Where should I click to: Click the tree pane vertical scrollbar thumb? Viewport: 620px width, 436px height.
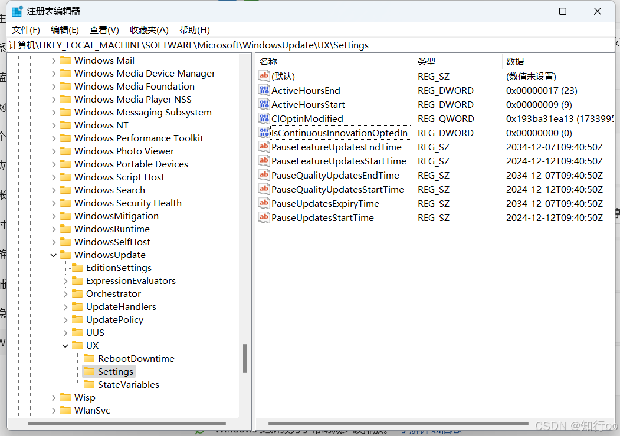coord(245,359)
